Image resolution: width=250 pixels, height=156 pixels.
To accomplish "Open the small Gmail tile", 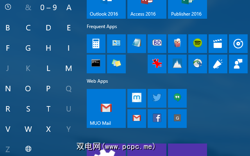I will point(137,119).
